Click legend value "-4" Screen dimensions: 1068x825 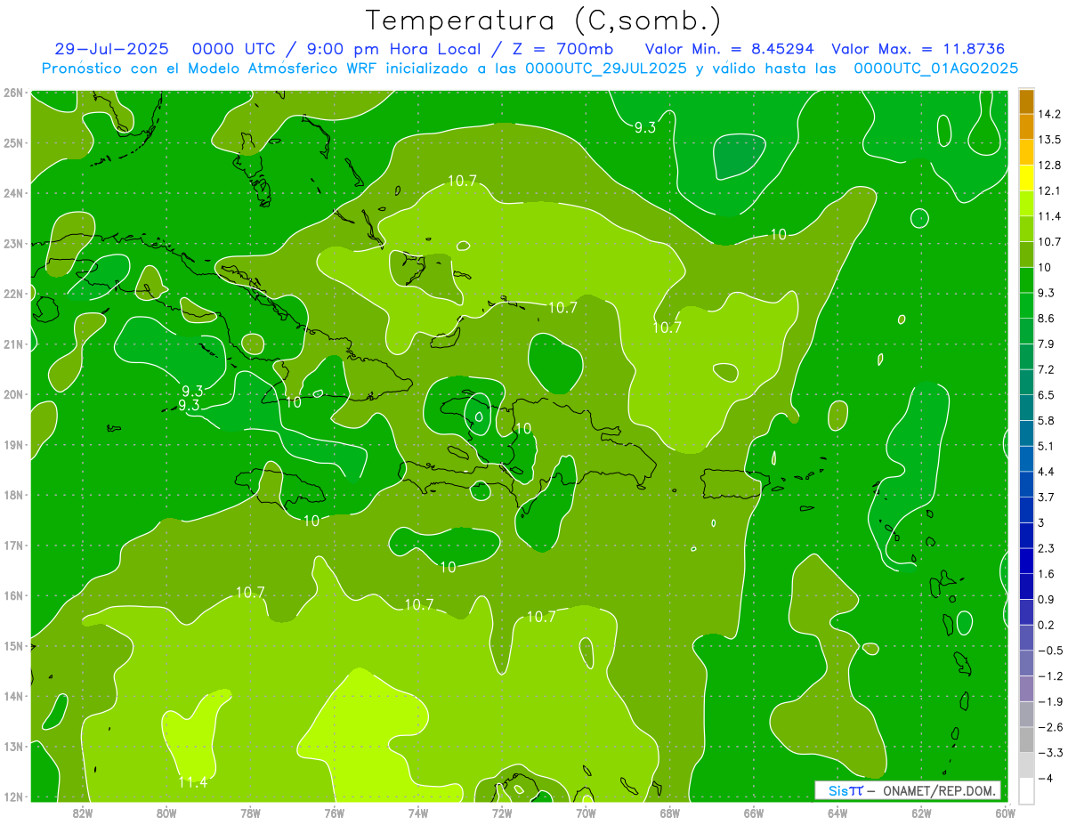click(1045, 778)
